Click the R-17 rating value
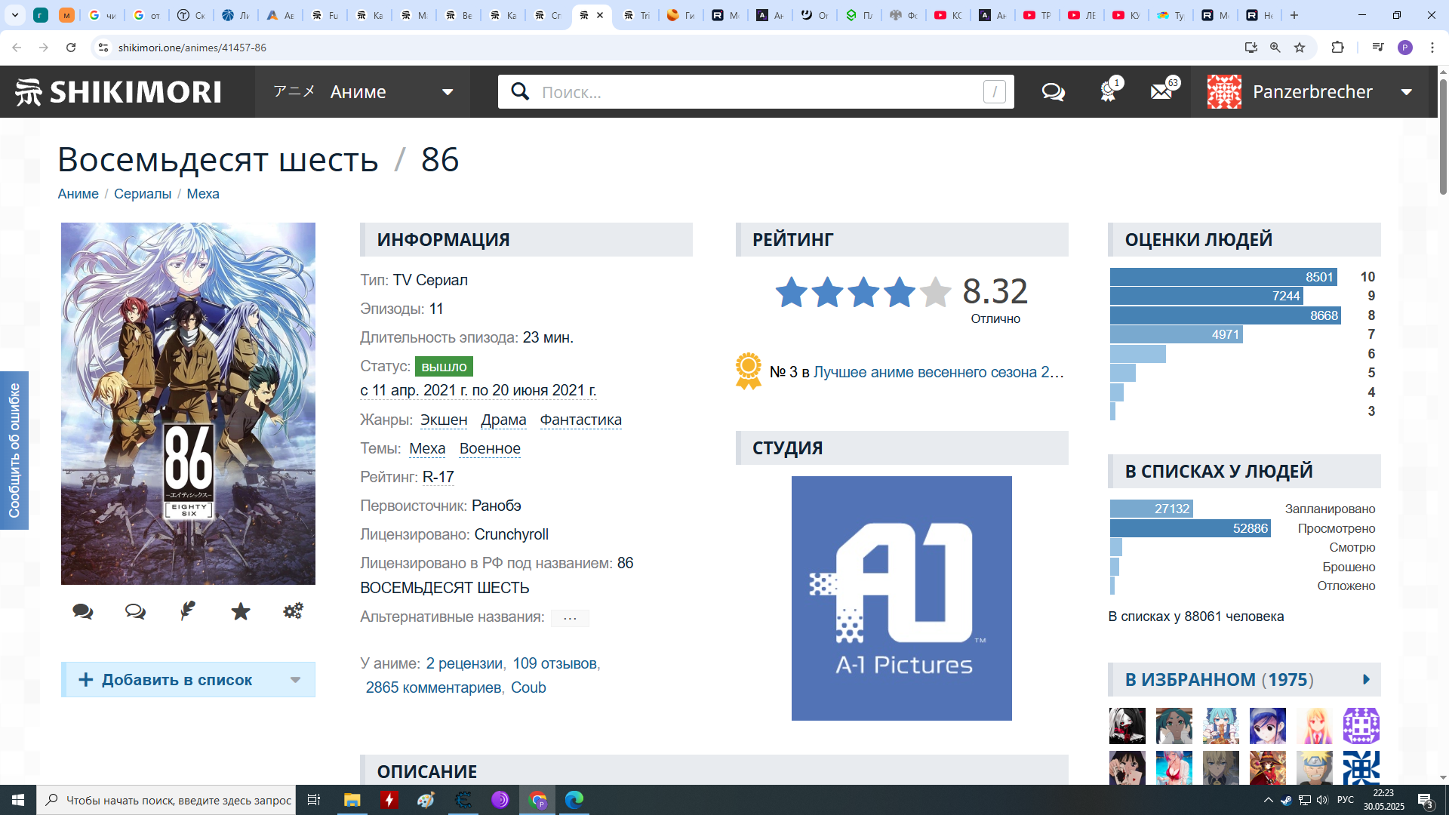 coord(438,477)
